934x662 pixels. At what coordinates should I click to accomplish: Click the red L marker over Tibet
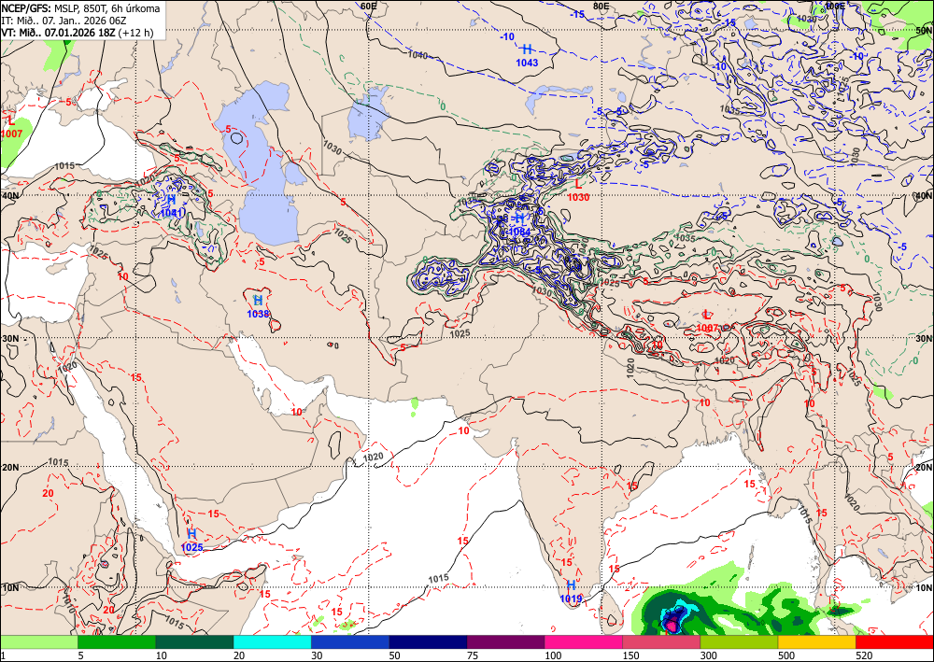(x=707, y=315)
